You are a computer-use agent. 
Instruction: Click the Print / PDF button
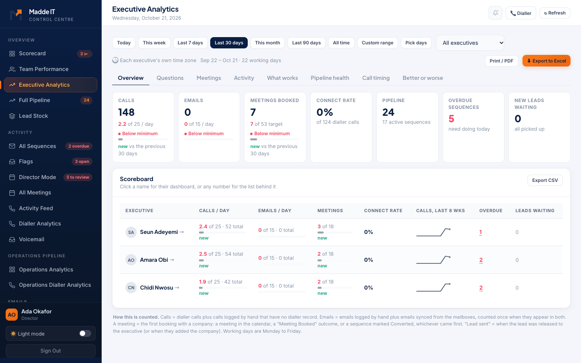coord(502,61)
